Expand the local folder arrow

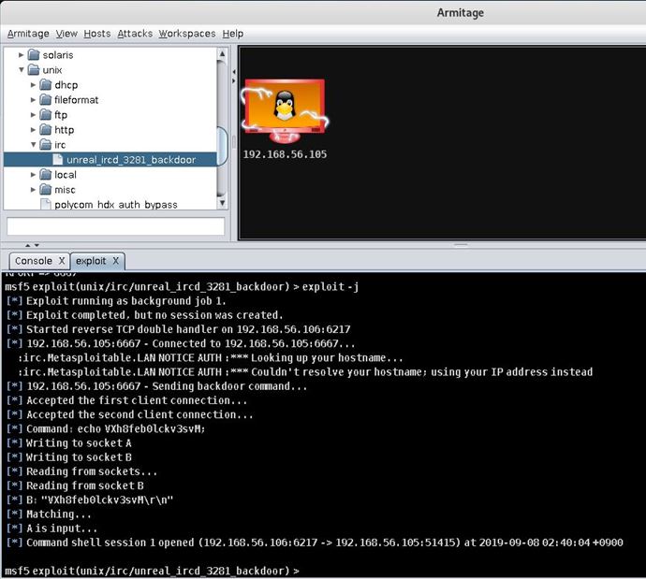[34, 175]
